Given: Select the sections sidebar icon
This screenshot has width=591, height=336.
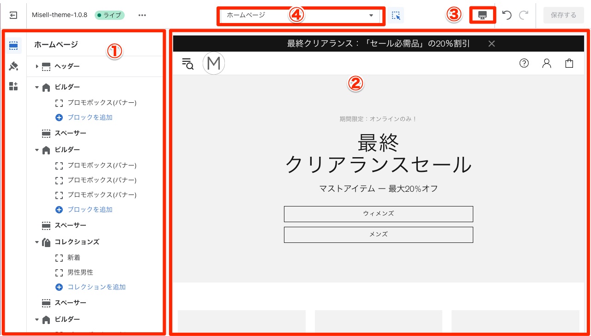Looking at the screenshot, I should coord(13,45).
